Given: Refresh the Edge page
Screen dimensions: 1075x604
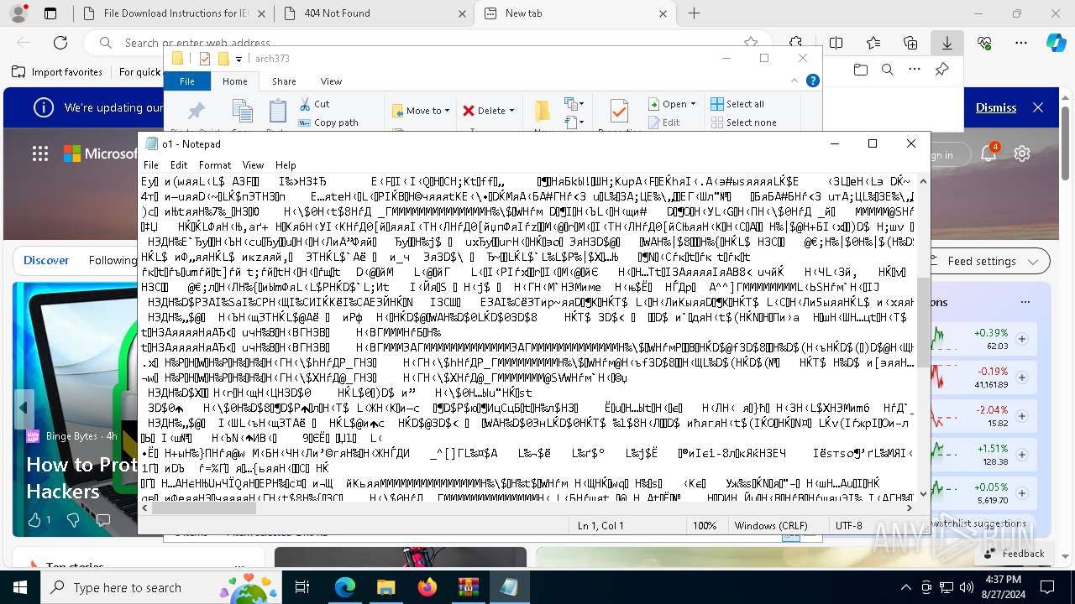Looking at the screenshot, I should pyautogui.click(x=60, y=43).
